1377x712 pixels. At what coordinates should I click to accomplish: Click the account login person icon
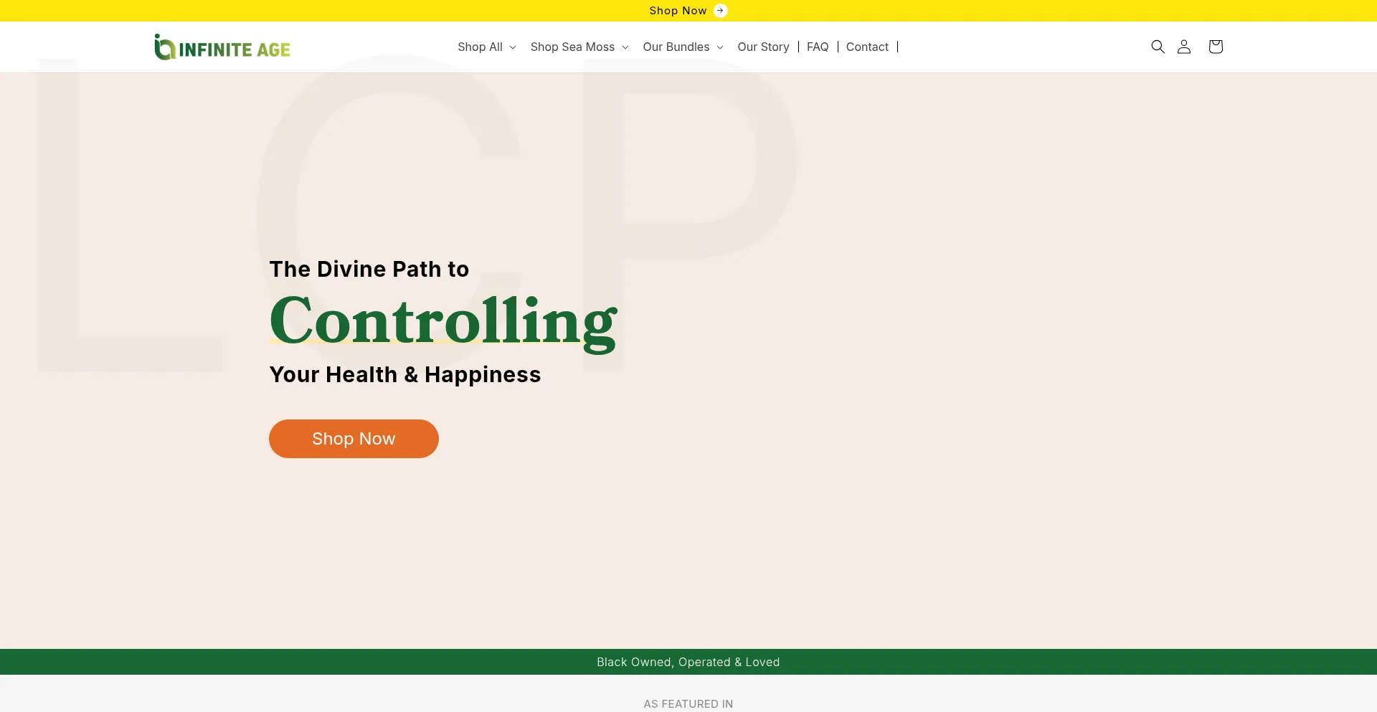point(1184,47)
